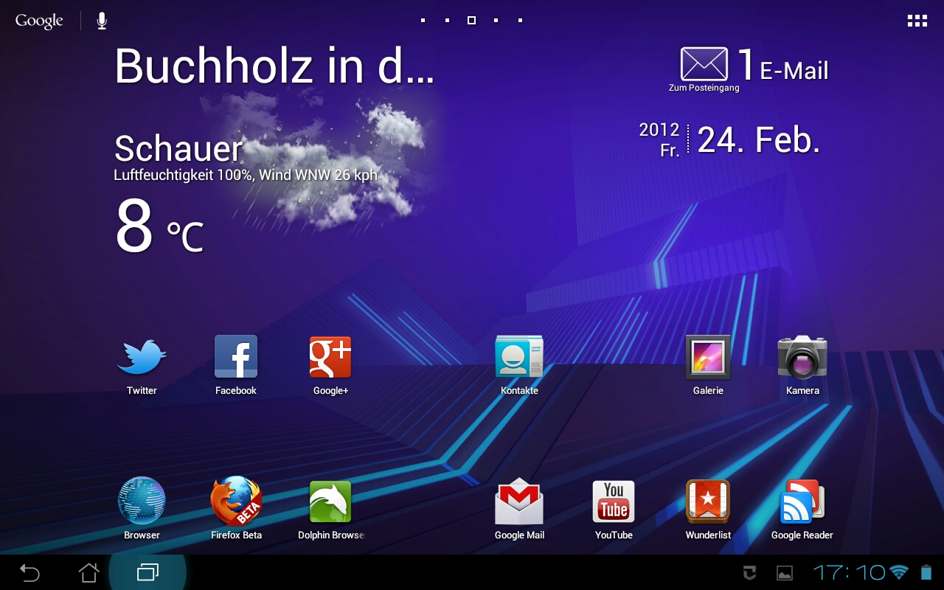Open the screenshot saved notification icon
944x590 pixels.
pos(785,573)
